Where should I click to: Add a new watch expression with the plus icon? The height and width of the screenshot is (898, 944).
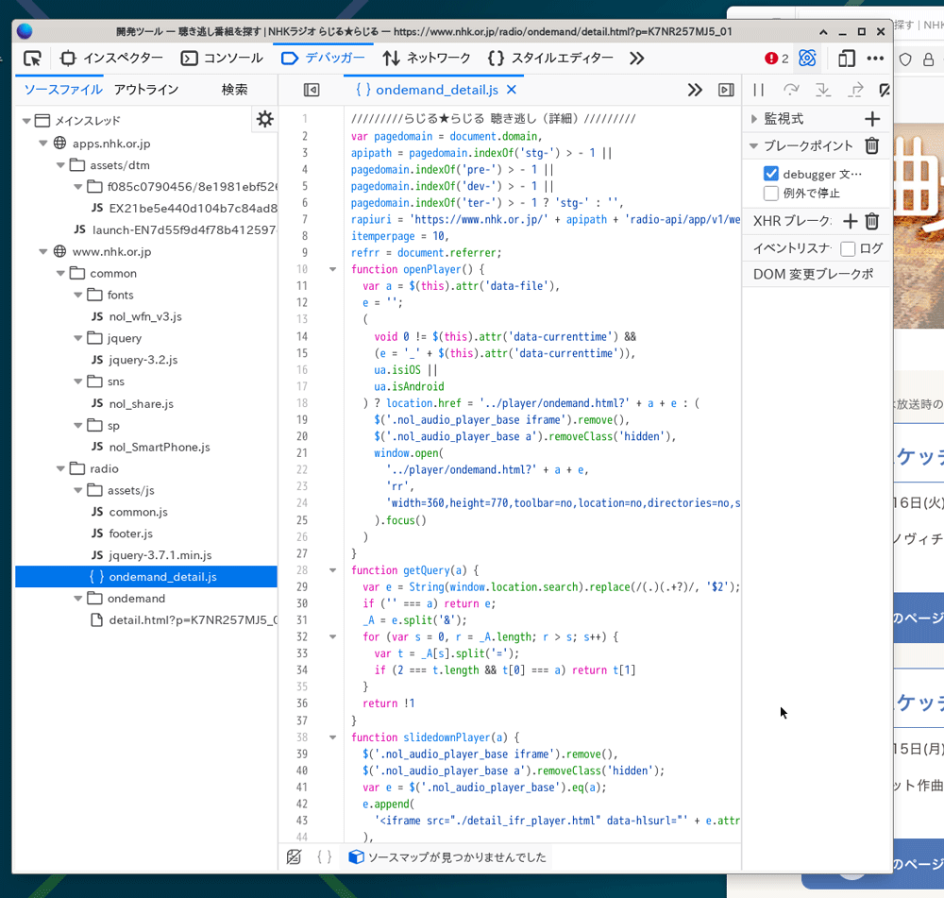tap(872, 119)
